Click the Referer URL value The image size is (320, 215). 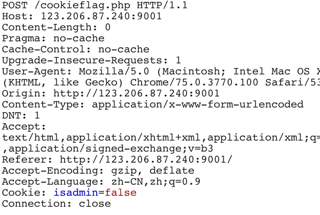click(146, 160)
